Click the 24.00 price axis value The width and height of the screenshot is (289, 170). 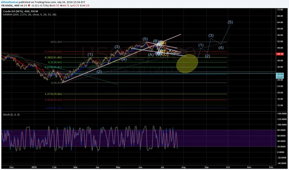(x=280, y=86)
